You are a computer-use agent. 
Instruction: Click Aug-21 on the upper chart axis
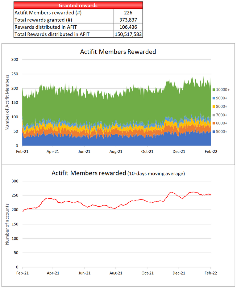(x=116, y=151)
